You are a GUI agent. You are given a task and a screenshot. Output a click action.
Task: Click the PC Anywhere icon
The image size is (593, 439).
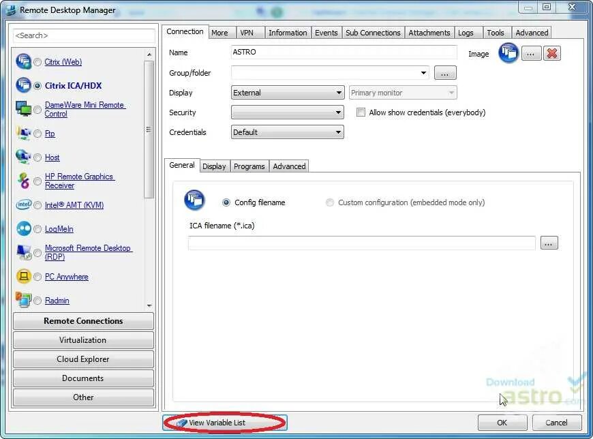pos(23,276)
